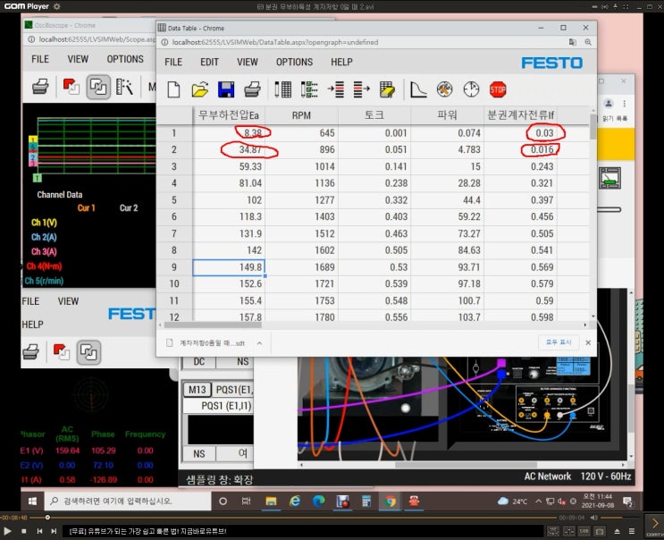
Task: Mute GOM Player with speaker icon
Action: [x=593, y=517]
